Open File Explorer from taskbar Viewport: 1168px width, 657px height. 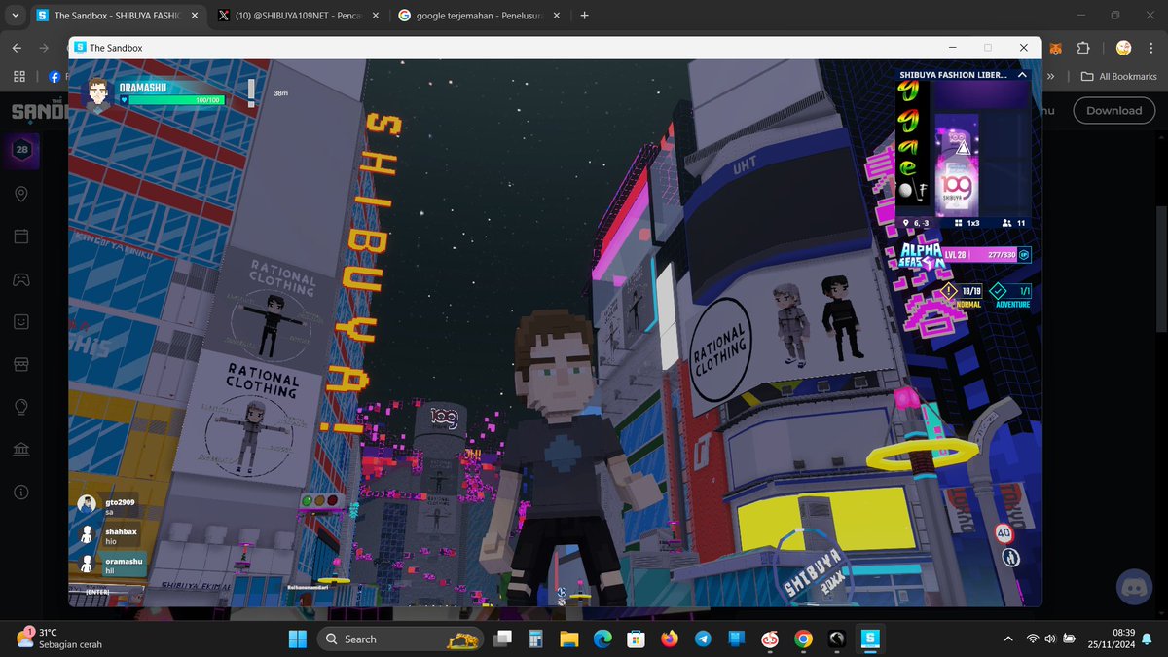click(x=569, y=639)
